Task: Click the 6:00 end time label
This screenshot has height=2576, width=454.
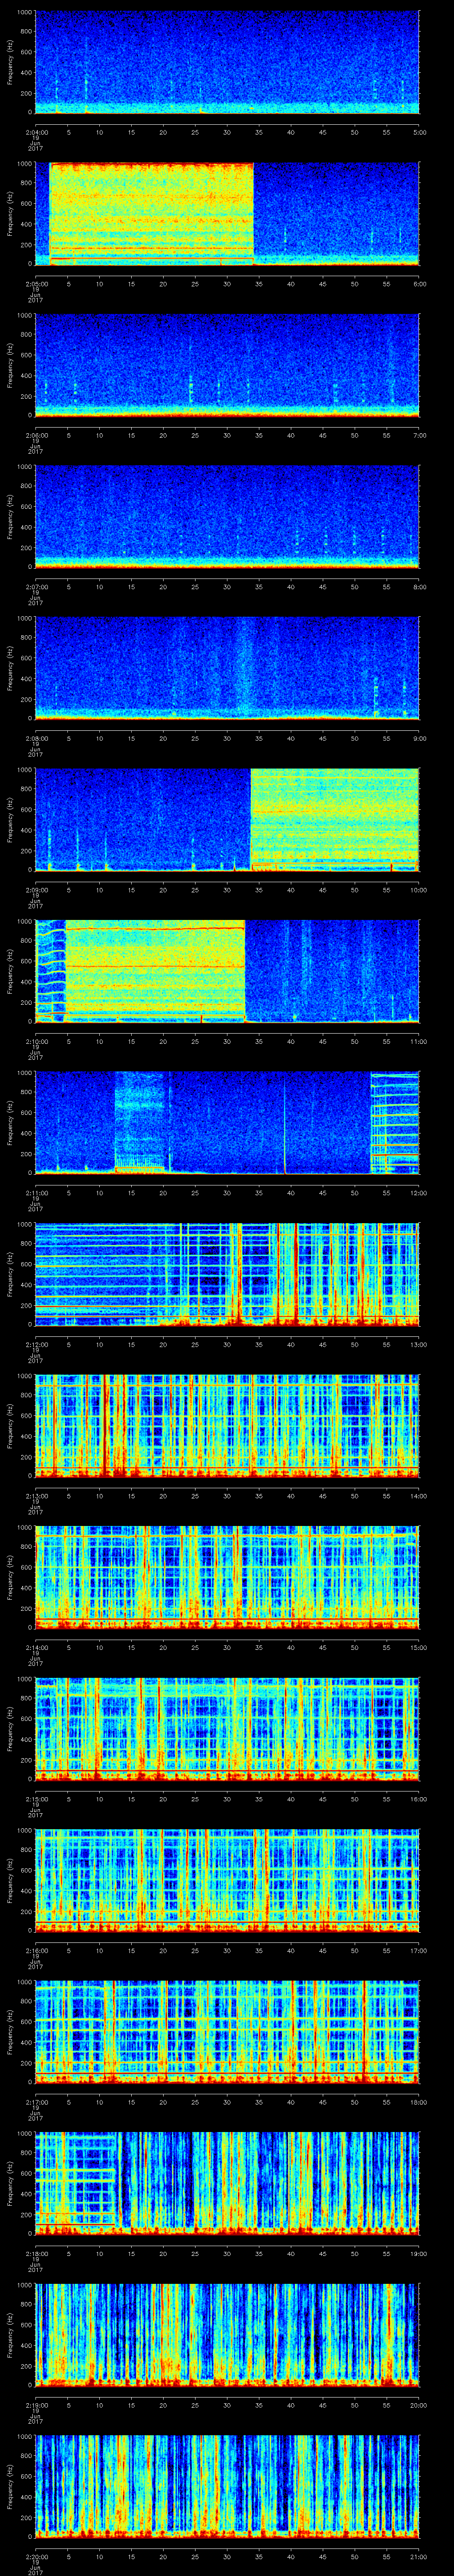Action: click(x=419, y=283)
